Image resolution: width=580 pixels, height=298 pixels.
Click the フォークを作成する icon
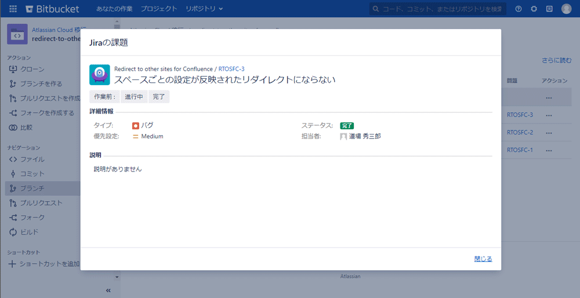click(x=13, y=113)
